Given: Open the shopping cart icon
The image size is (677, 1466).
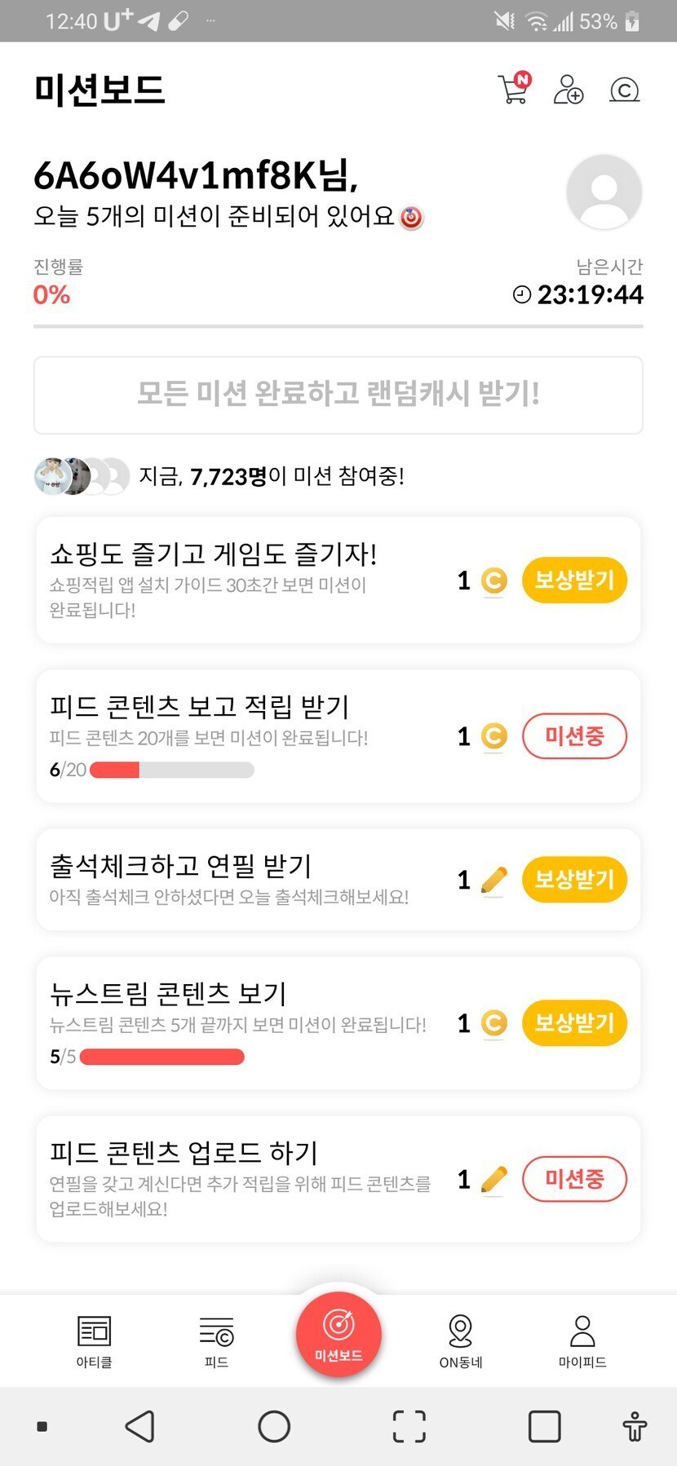Looking at the screenshot, I should click(x=513, y=89).
